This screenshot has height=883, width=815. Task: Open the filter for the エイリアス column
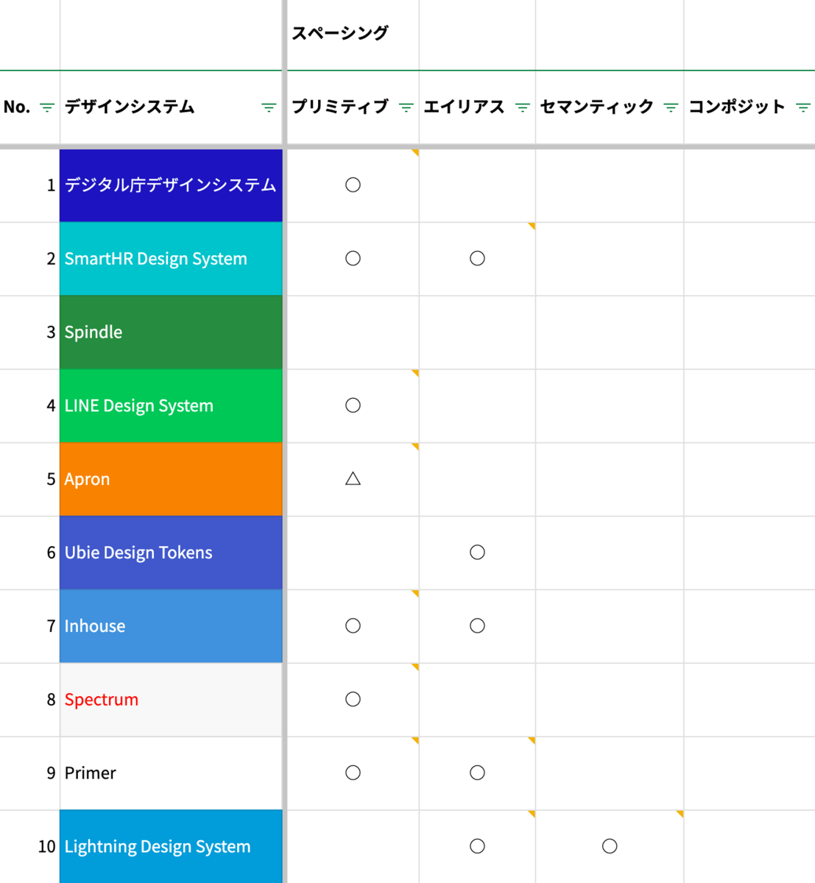pos(523,107)
